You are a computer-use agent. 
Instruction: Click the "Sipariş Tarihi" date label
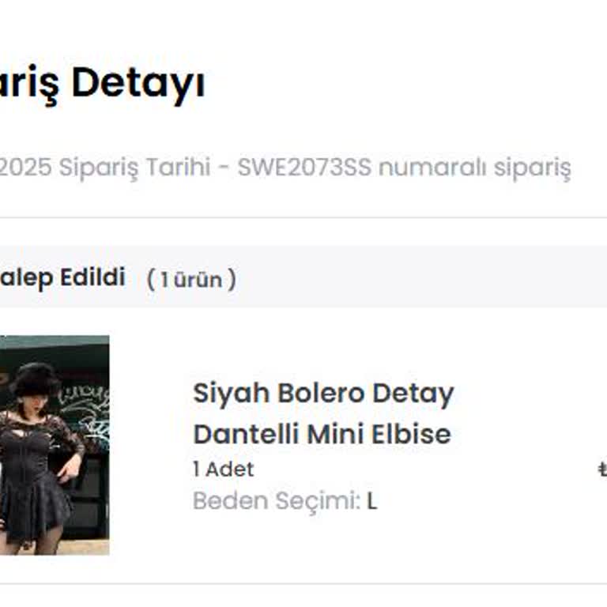134,168
